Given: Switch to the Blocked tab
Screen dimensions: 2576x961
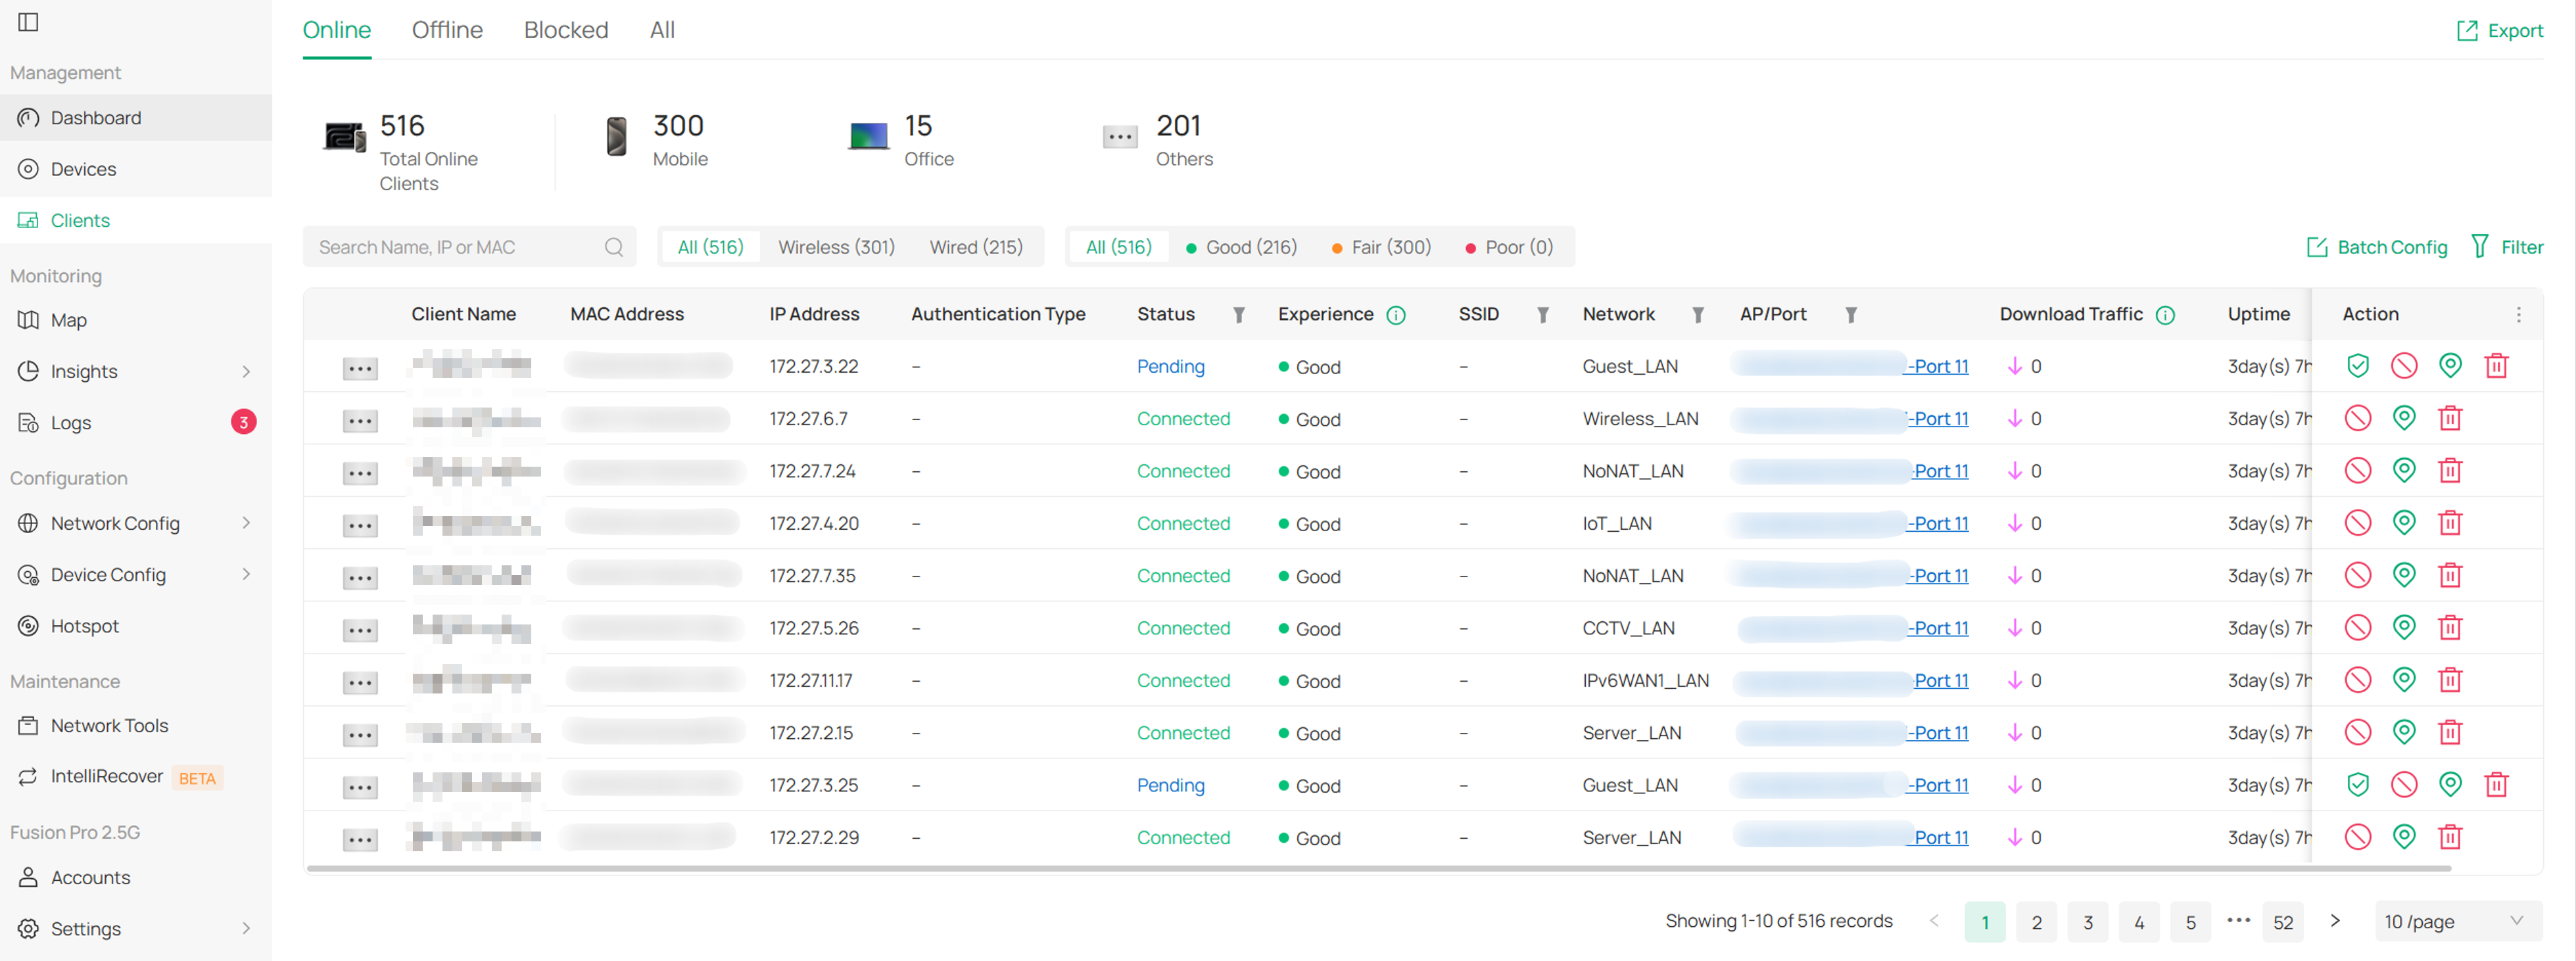Looking at the screenshot, I should (x=566, y=30).
